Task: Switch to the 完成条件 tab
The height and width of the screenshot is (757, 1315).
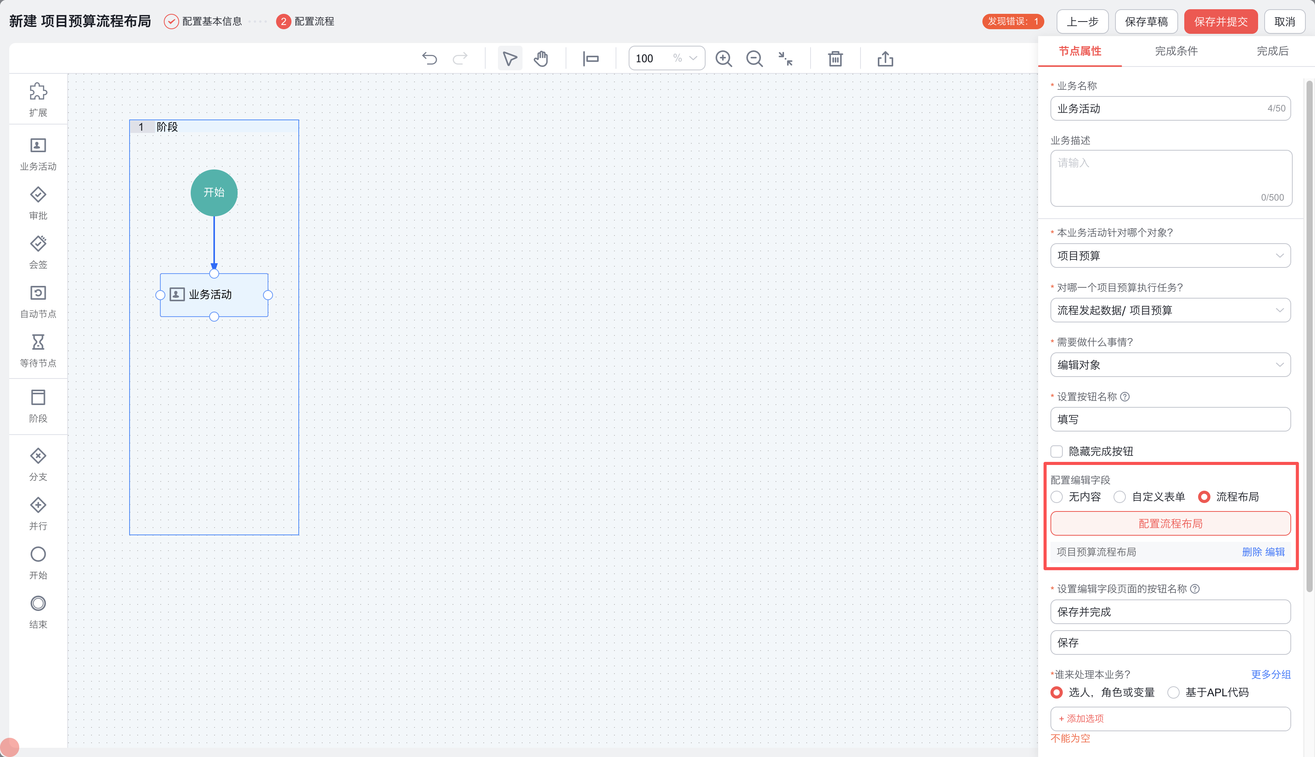Action: tap(1176, 51)
